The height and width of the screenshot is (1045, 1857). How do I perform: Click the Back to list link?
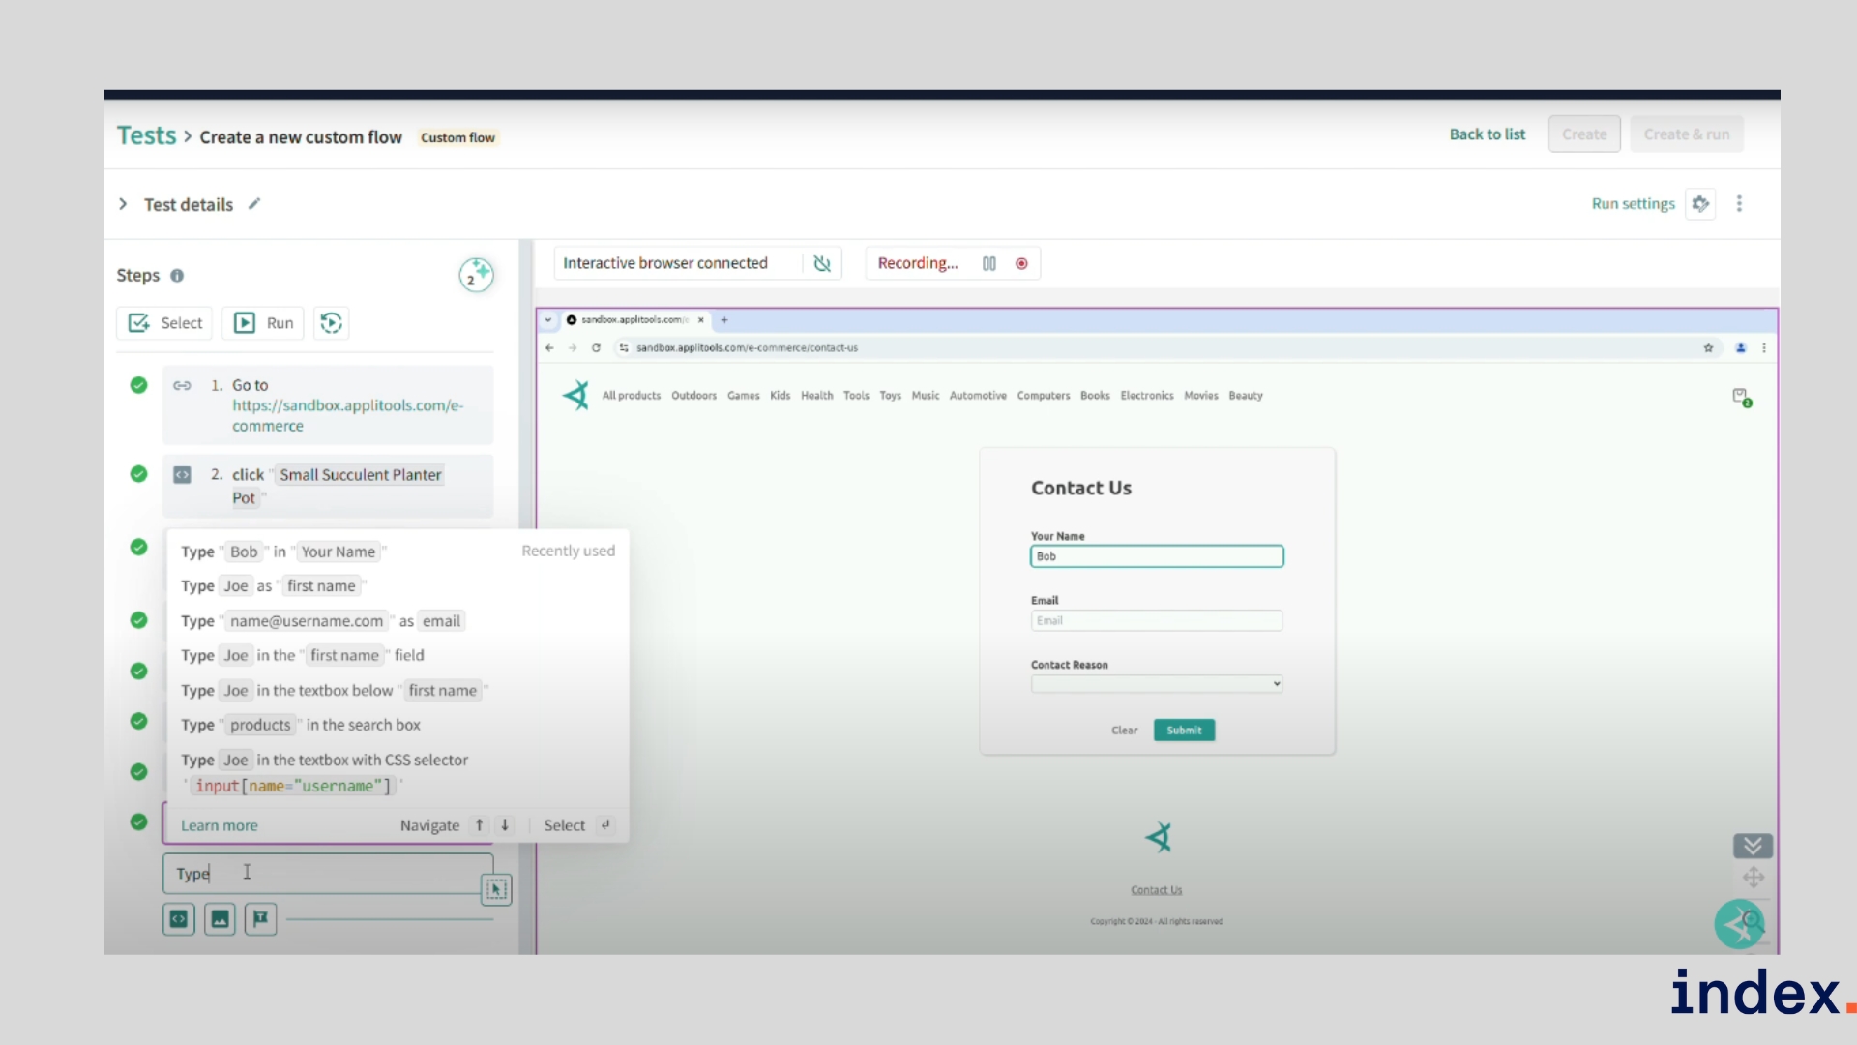[x=1488, y=134]
